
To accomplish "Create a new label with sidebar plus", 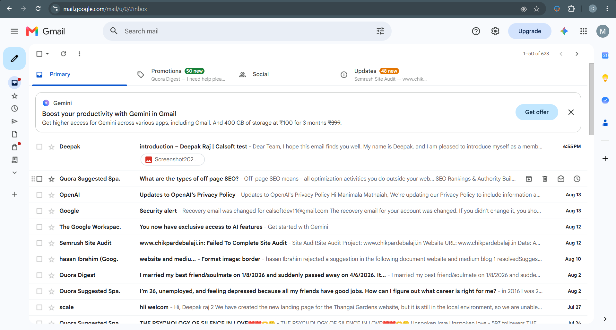I will tap(14, 194).
